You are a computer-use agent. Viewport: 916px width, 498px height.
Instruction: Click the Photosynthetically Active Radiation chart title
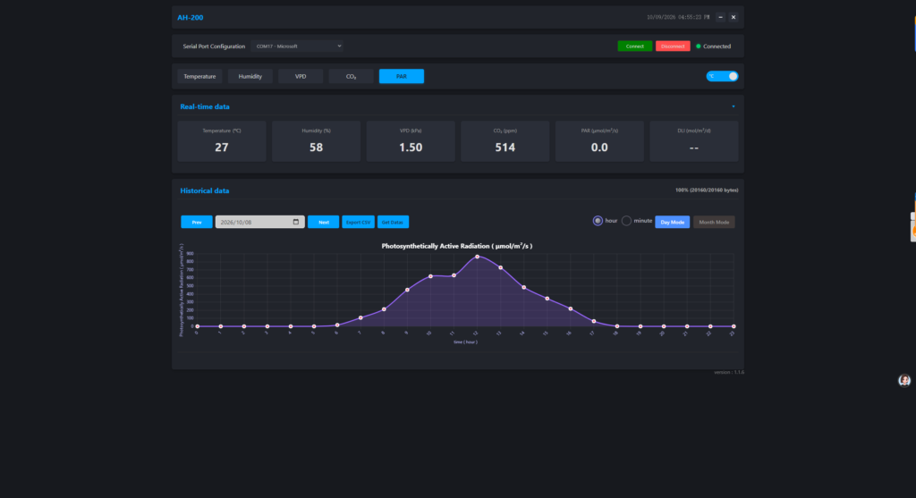457,246
